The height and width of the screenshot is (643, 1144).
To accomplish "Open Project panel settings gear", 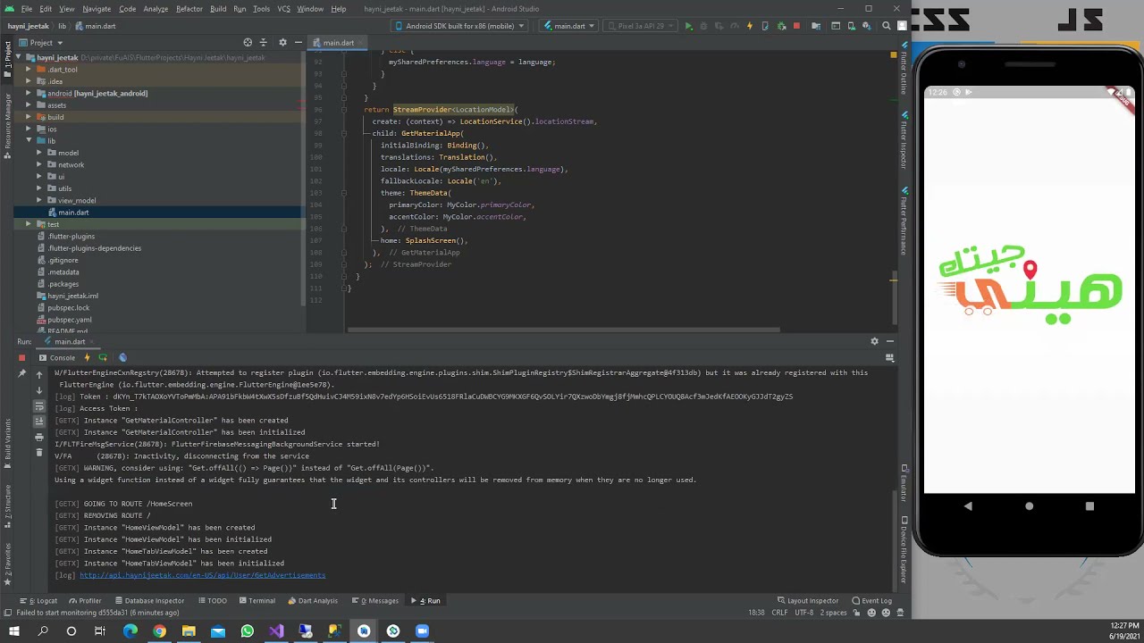I will pyautogui.click(x=282, y=42).
